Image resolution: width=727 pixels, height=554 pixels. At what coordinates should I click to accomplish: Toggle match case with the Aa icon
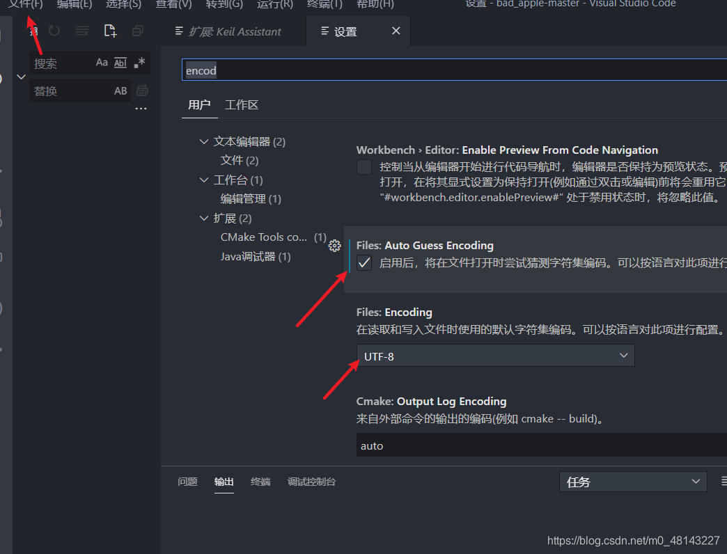(x=102, y=63)
